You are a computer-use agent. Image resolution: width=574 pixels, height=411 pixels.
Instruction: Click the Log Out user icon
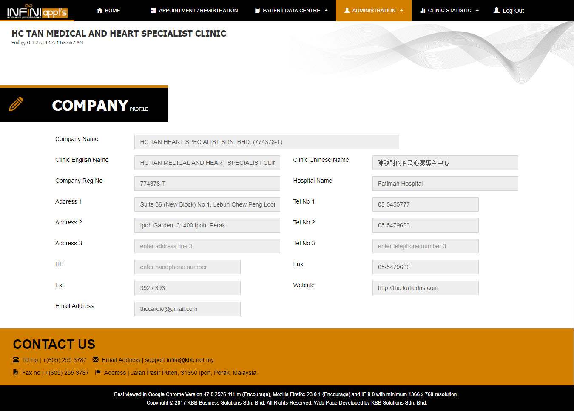496,10
